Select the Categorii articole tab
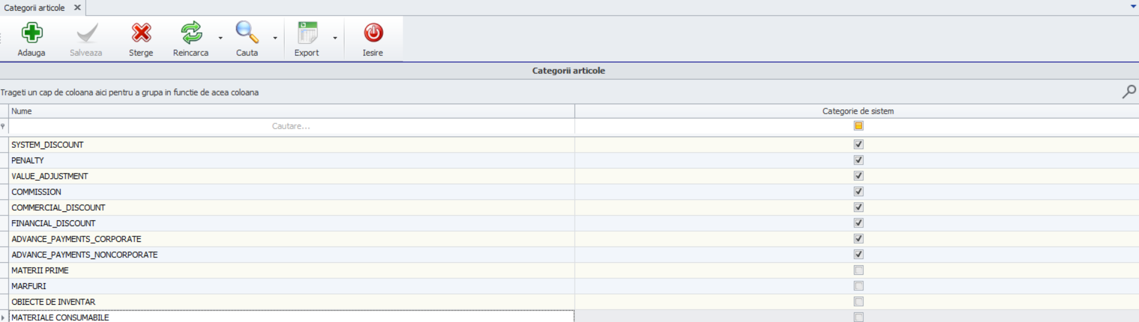This screenshot has width=1139, height=322. tap(35, 8)
